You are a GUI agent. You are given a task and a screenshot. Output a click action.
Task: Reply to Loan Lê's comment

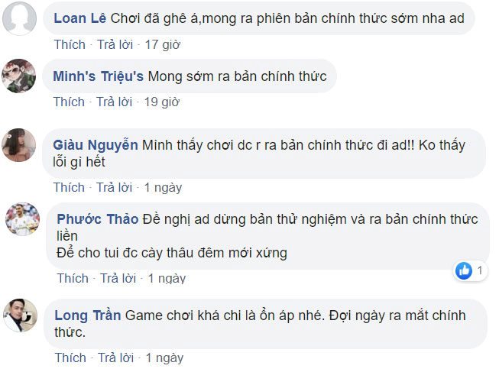point(115,44)
